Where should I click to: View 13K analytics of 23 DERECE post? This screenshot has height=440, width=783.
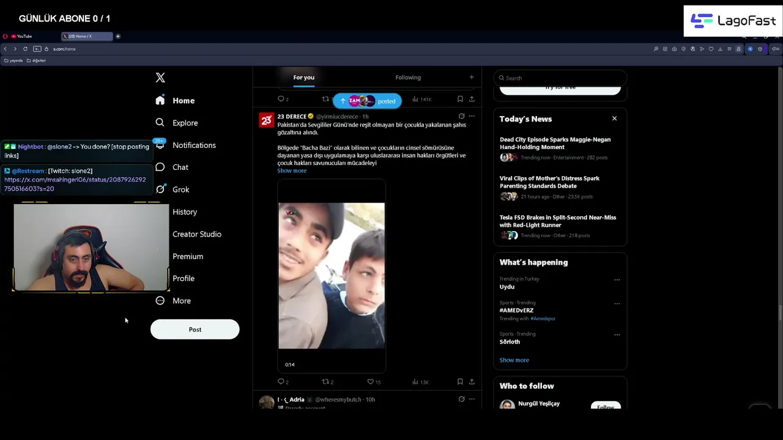(x=420, y=382)
